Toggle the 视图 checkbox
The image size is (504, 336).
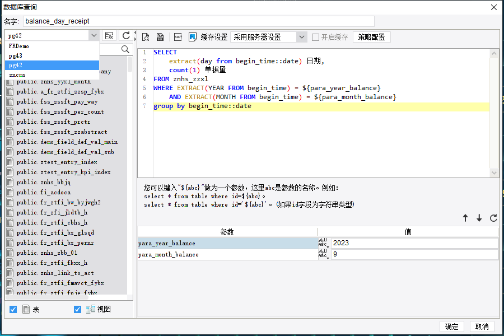pos(78,309)
